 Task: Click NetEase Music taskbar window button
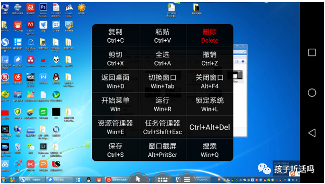click(x=117, y=179)
